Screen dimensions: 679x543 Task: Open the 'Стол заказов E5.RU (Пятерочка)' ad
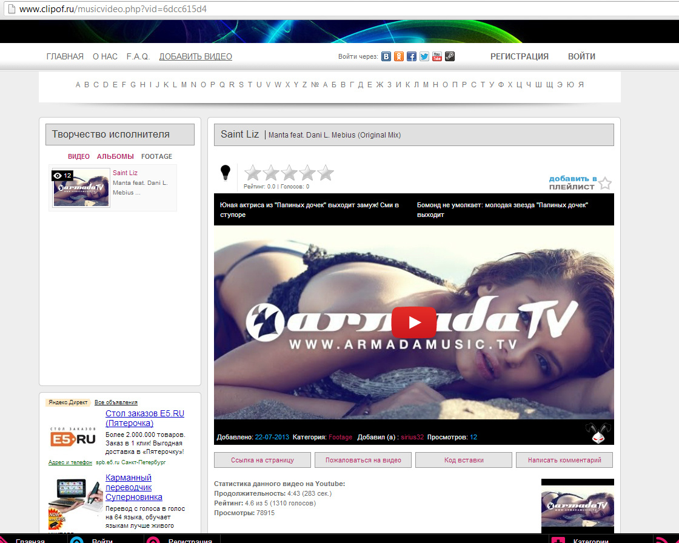145,418
